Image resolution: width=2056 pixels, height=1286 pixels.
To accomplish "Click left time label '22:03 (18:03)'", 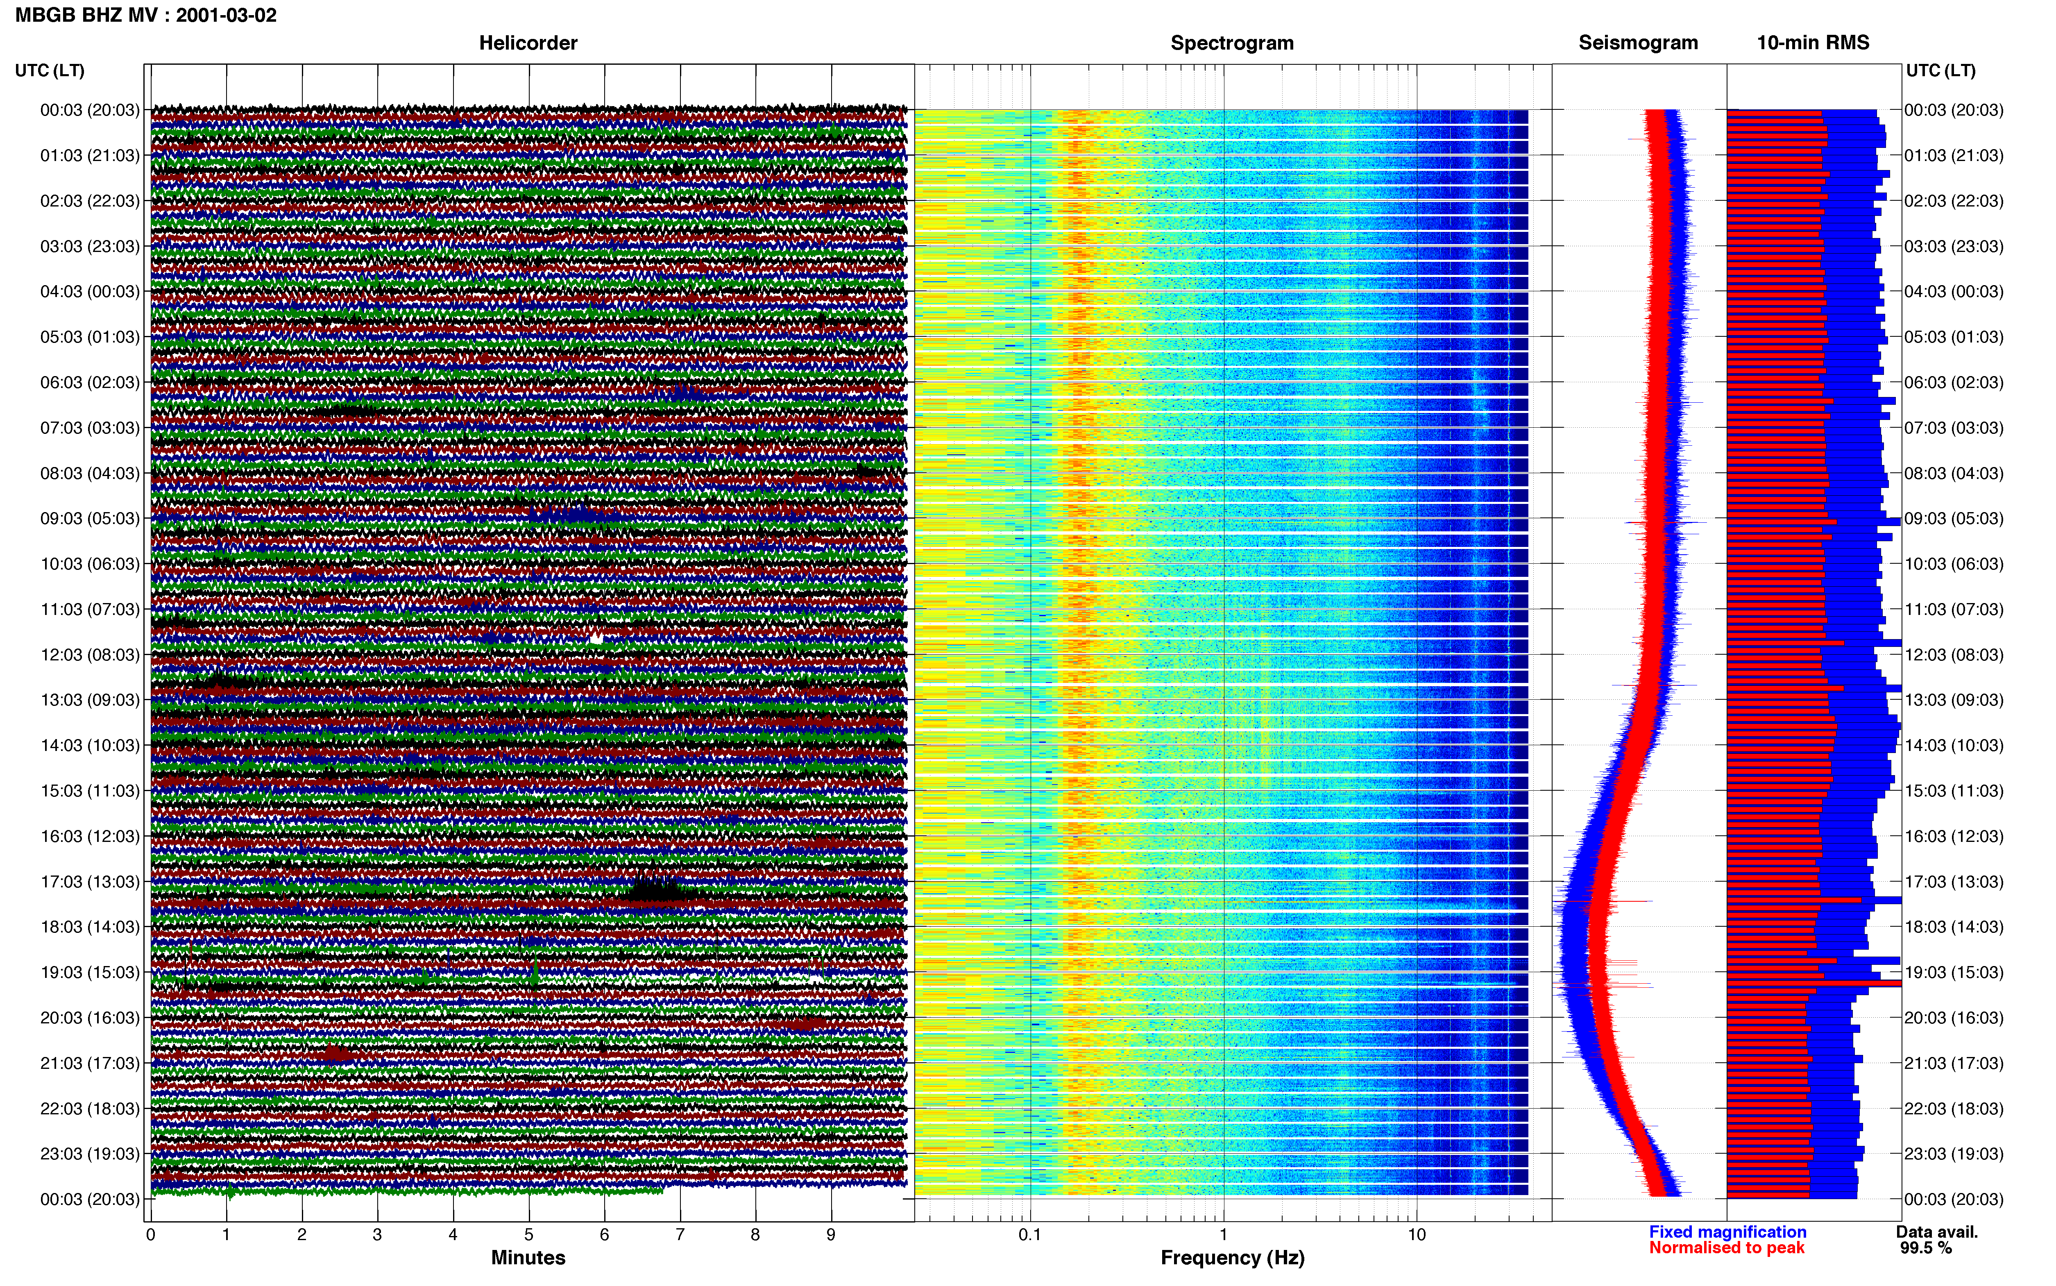I will (89, 1109).
